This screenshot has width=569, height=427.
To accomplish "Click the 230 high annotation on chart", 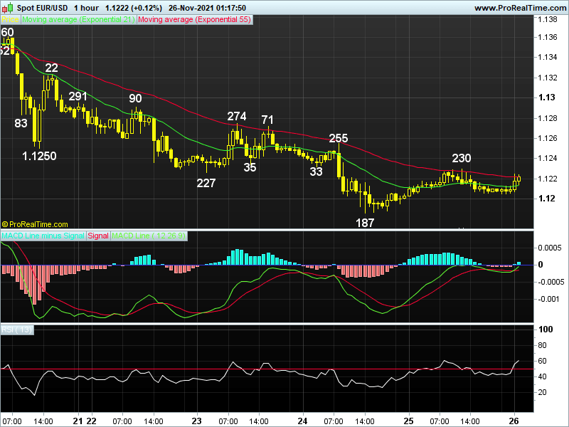I will click(x=462, y=158).
